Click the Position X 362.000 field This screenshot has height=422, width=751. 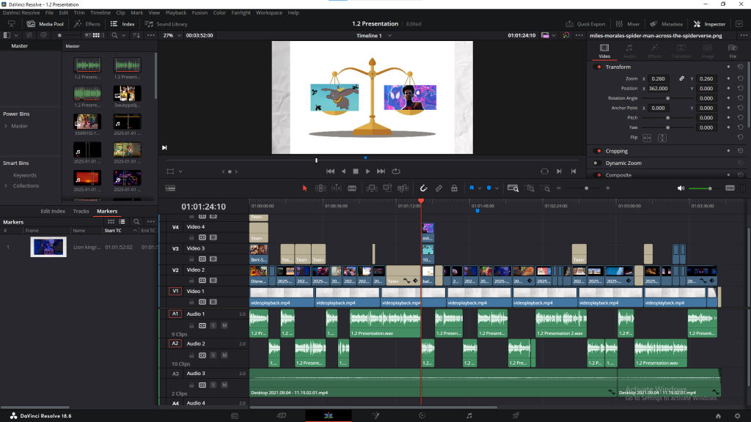[659, 89]
